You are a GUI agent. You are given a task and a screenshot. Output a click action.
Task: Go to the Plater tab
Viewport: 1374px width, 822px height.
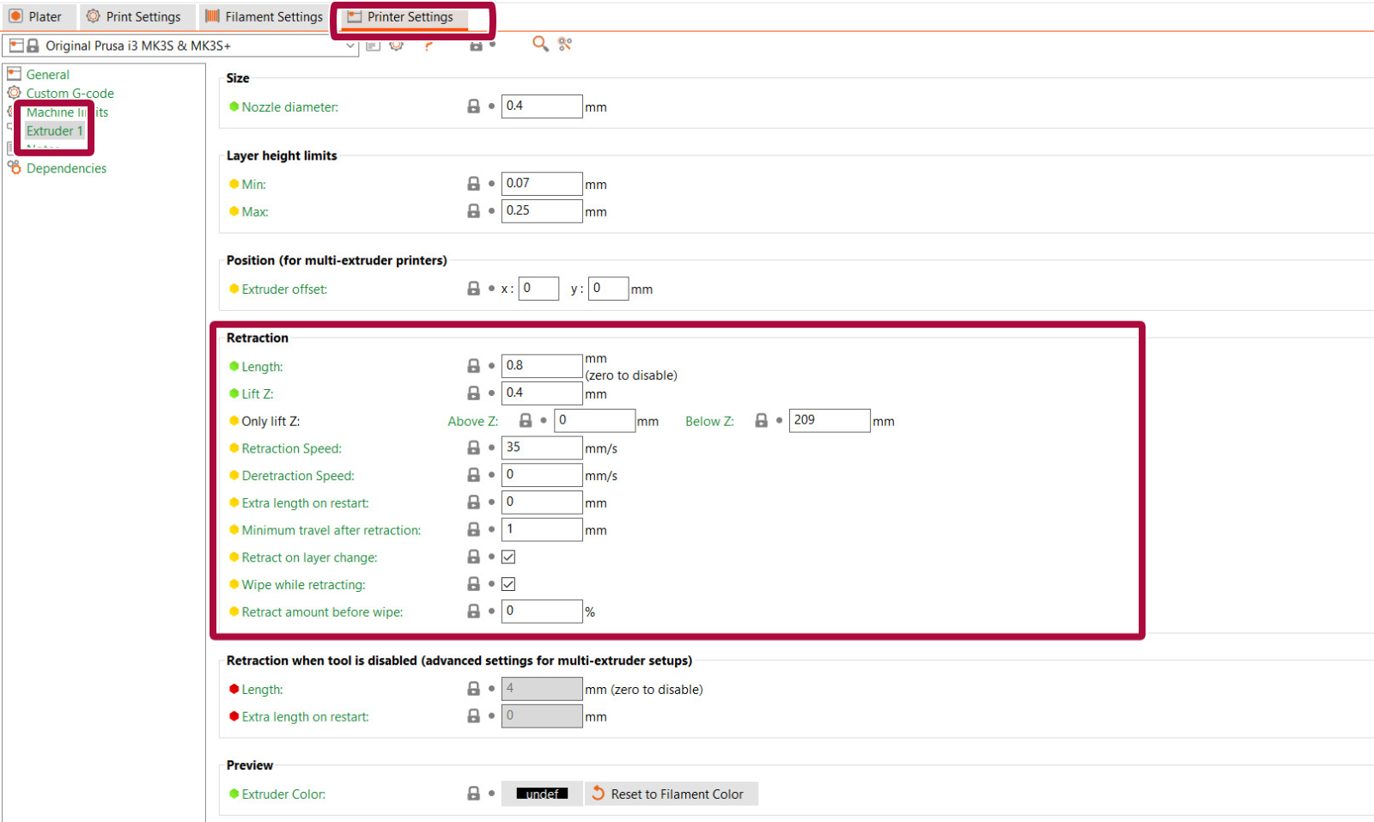click(x=36, y=16)
